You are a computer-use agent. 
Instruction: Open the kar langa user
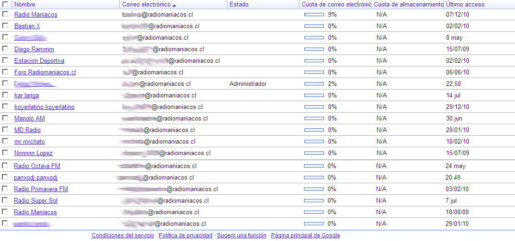(26, 96)
